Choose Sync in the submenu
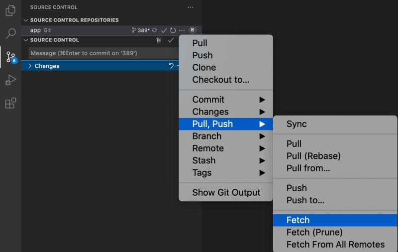 (x=335, y=124)
